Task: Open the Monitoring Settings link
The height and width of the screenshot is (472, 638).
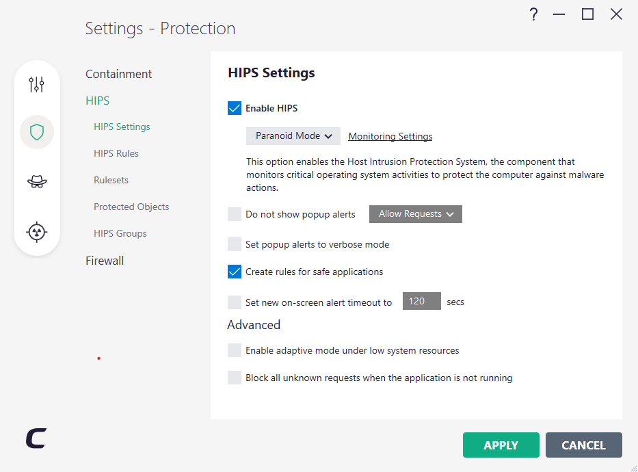Action: tap(390, 136)
